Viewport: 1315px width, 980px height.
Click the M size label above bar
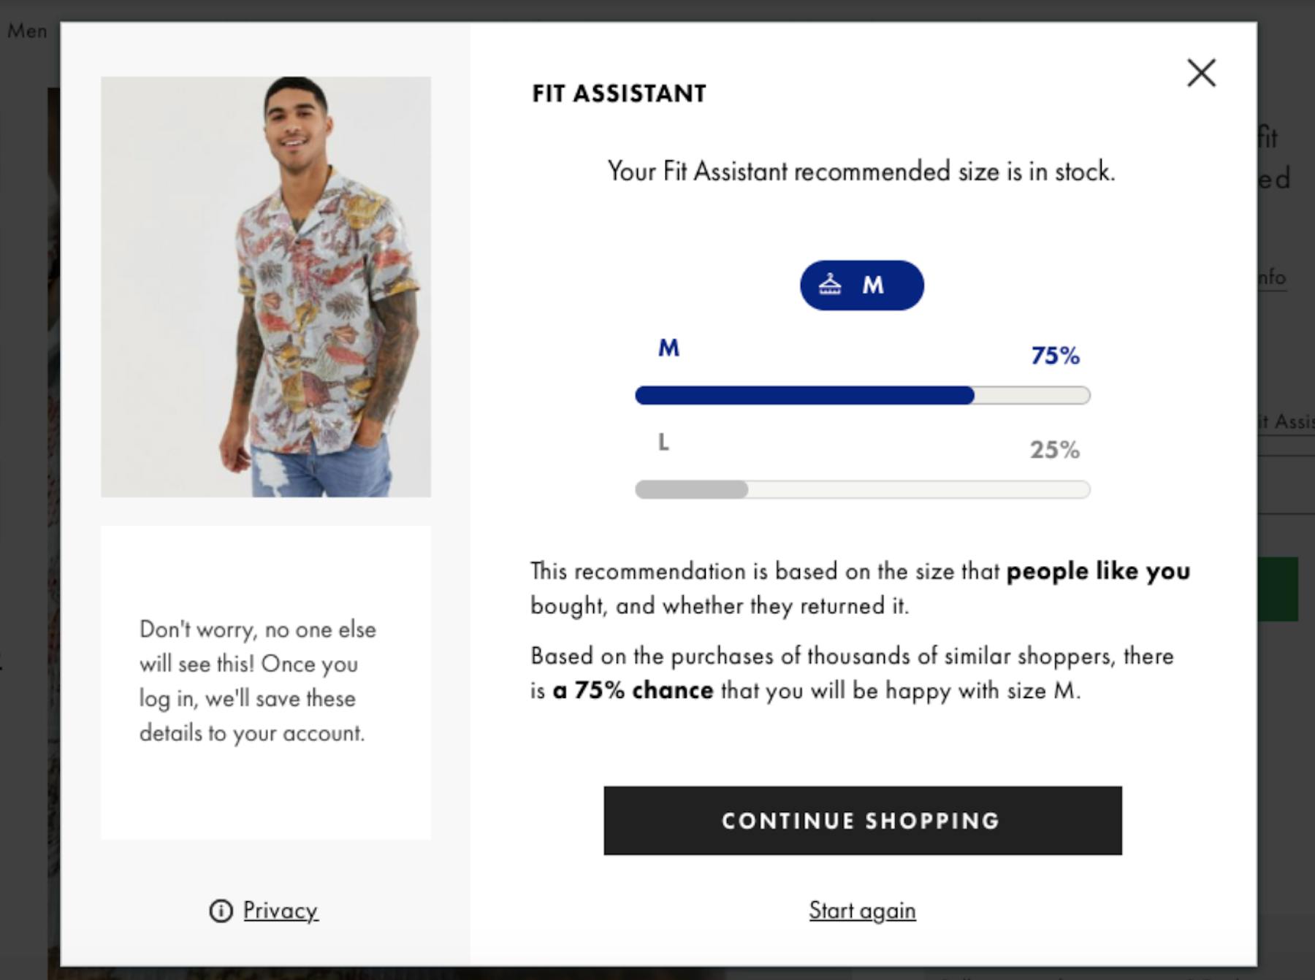pyautogui.click(x=668, y=348)
